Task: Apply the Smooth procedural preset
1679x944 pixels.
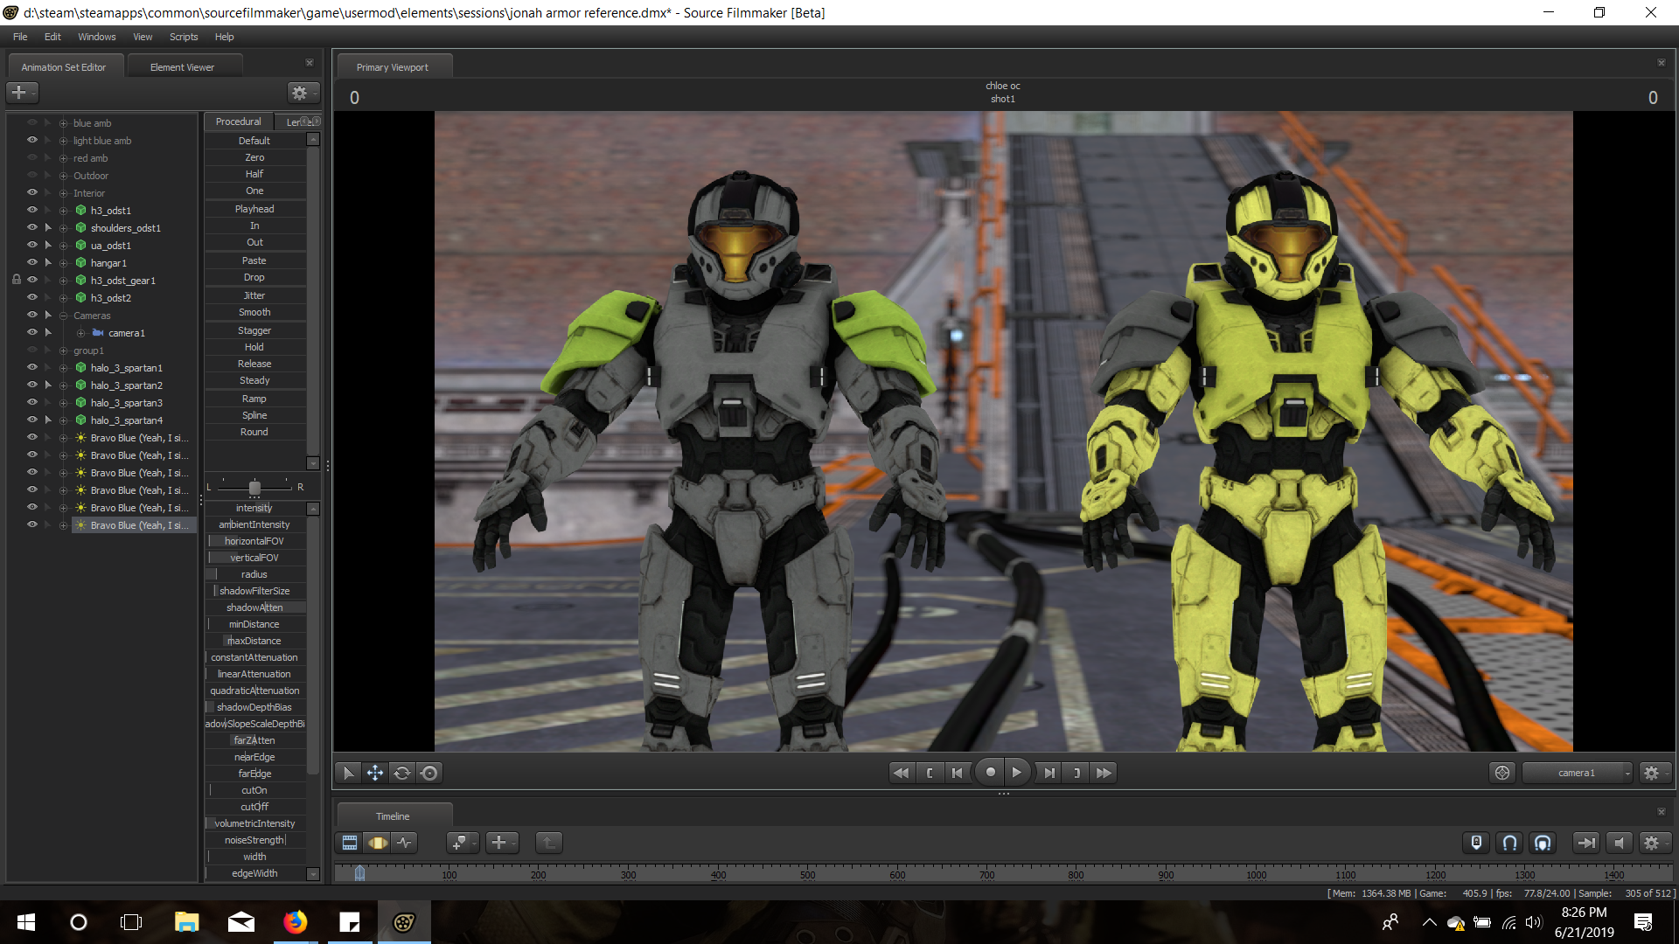Action: pos(254,312)
